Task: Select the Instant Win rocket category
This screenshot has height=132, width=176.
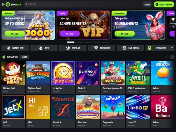Action: [15, 48]
